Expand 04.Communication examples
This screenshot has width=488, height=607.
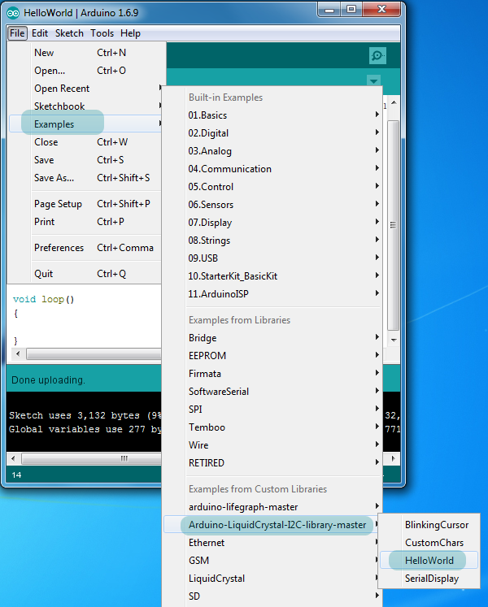coord(272,169)
